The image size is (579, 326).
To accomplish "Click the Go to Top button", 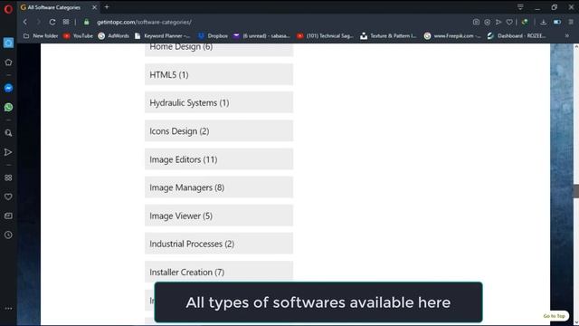I will pyautogui.click(x=554, y=316).
